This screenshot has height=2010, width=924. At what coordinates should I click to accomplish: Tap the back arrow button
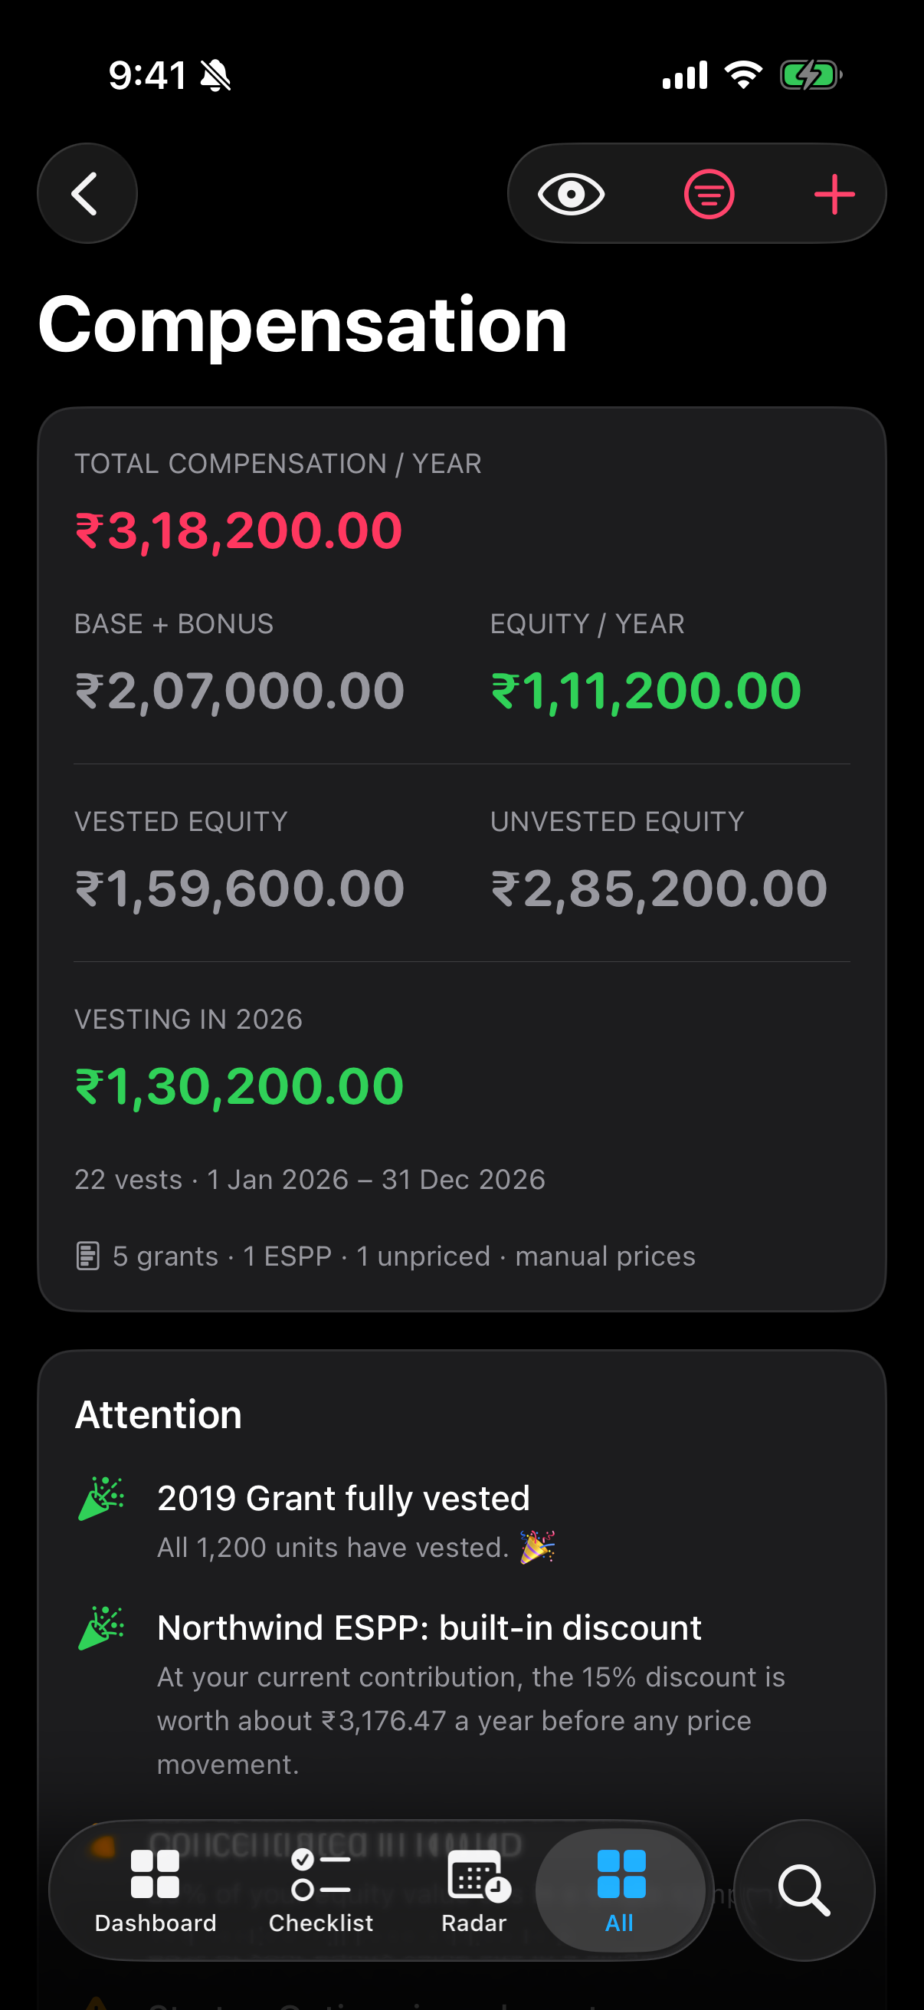coord(87,192)
